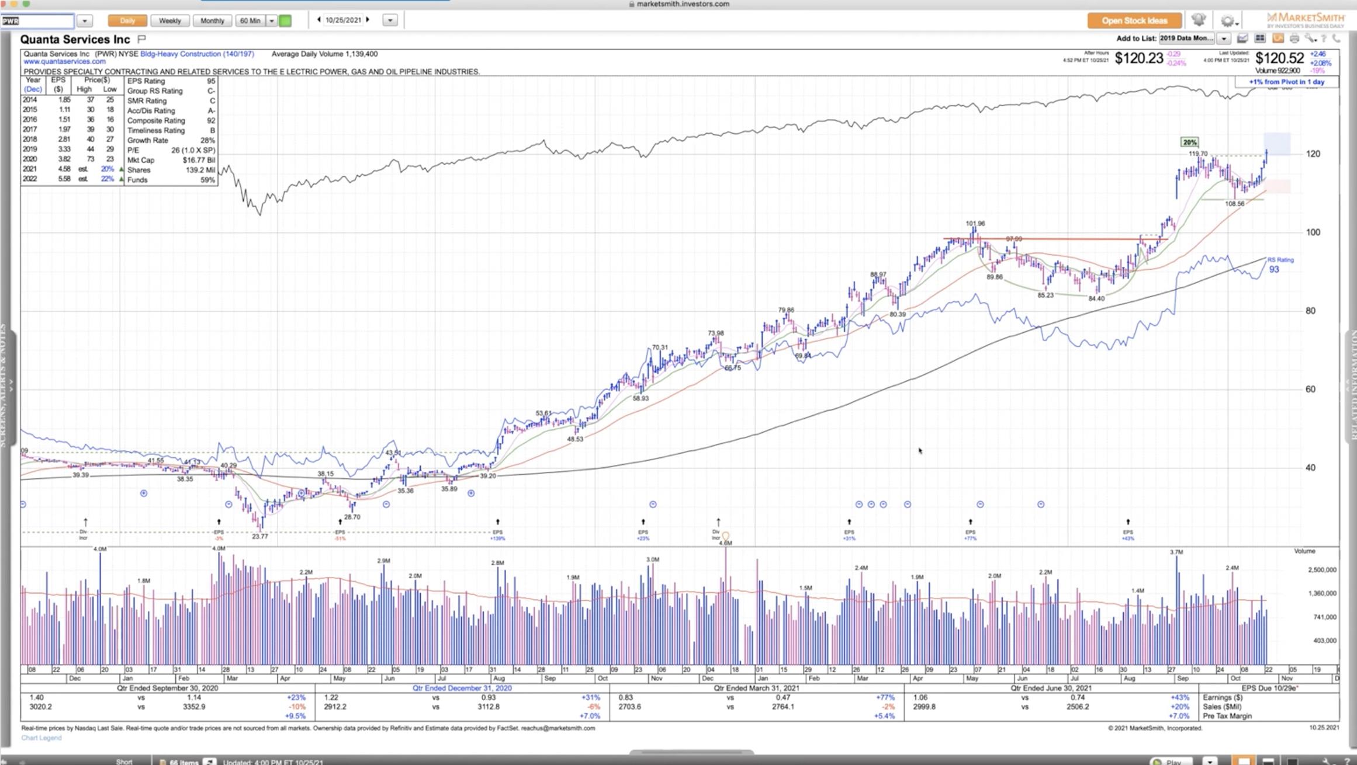The image size is (1357, 765).
Task: Click the 23.77 price low label
Action: 260,536
